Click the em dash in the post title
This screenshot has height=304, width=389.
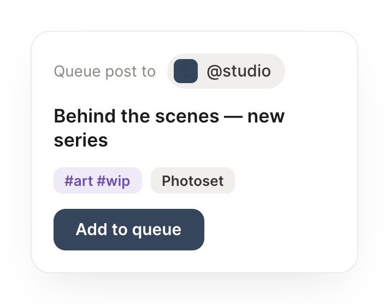point(233,116)
